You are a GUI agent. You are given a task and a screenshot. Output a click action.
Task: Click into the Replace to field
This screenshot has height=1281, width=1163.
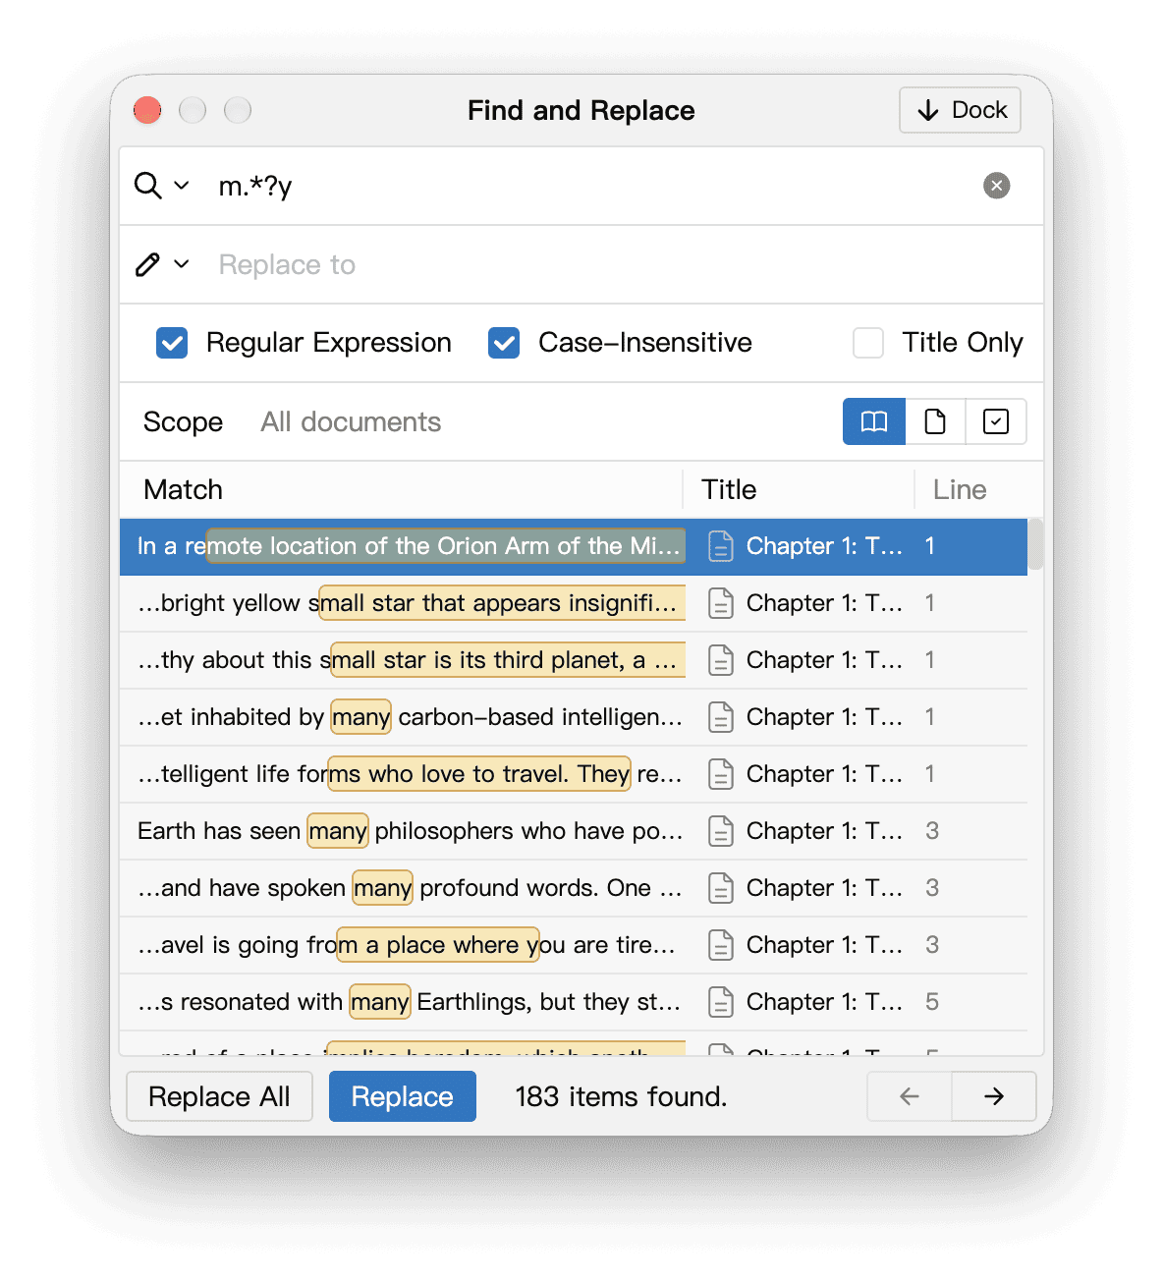[x=619, y=264]
